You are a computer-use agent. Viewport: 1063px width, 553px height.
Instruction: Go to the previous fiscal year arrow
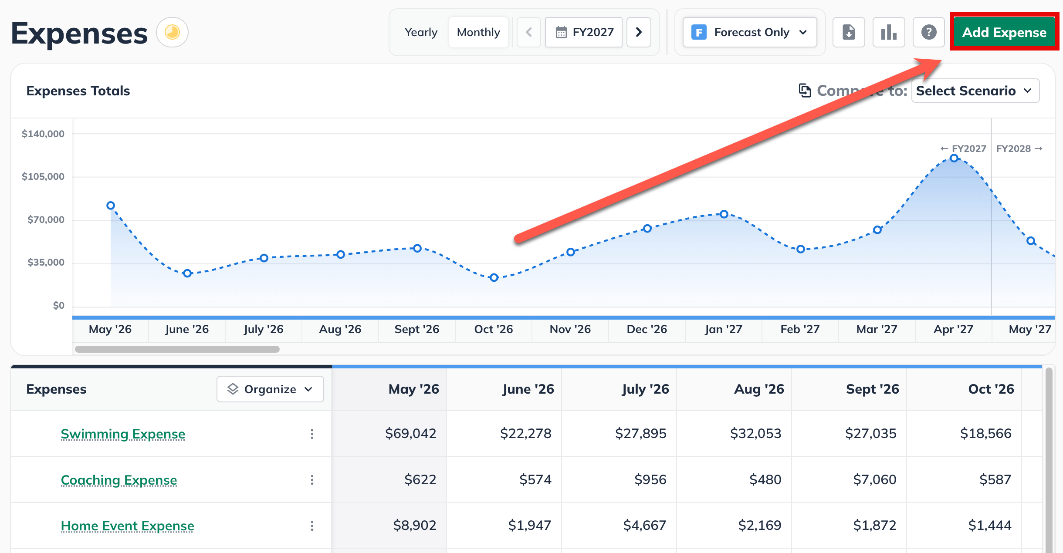pos(529,32)
